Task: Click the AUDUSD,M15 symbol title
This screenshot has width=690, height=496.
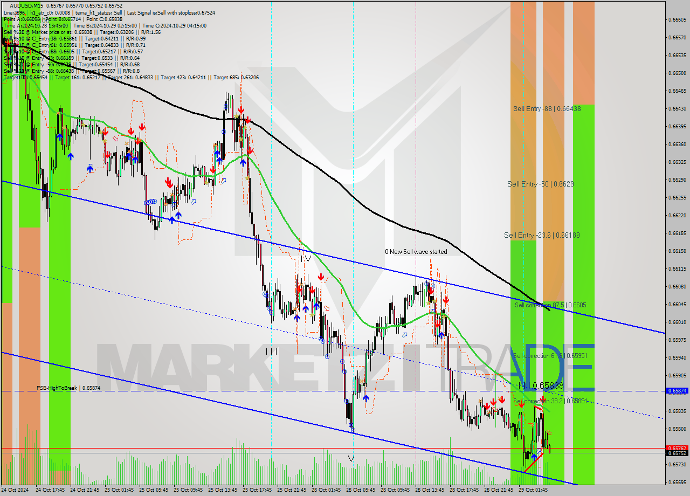Action: point(27,5)
